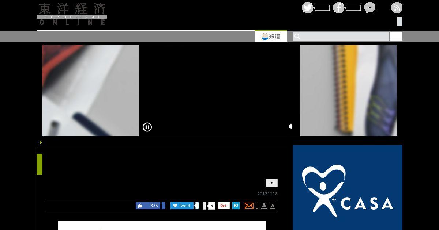439x230 pixels.
Task: Click the Facebook Like 835 button
Action: point(148,206)
